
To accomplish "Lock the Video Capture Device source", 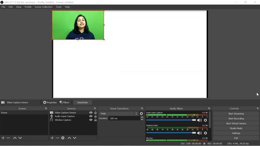I will click(95, 113).
